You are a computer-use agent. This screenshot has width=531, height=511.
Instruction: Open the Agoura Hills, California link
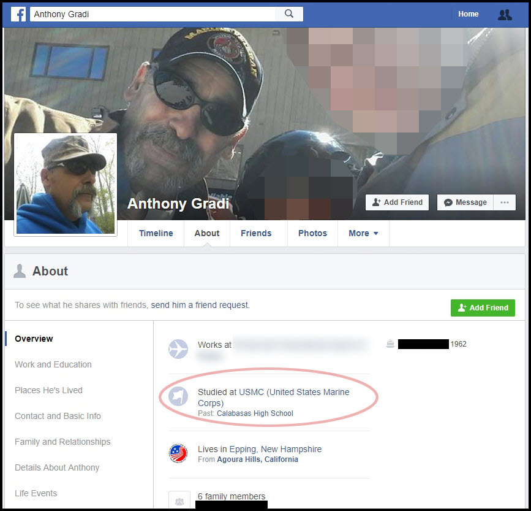point(257,459)
